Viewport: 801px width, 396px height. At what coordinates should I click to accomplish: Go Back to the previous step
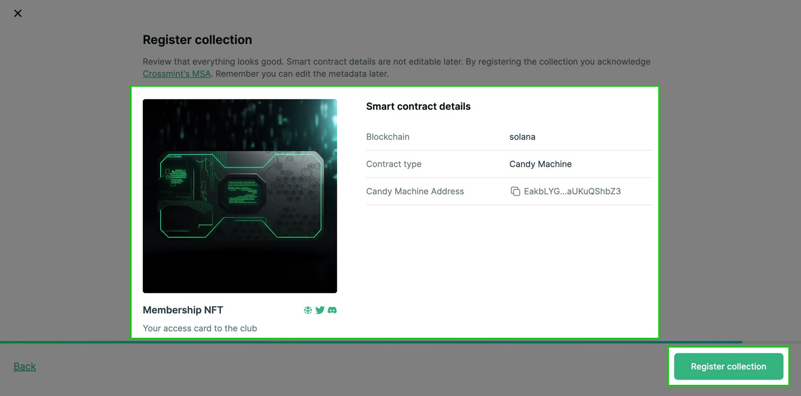click(x=25, y=366)
